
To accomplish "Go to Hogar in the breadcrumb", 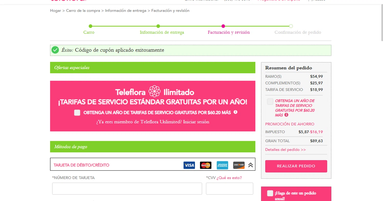I will click(56, 10).
